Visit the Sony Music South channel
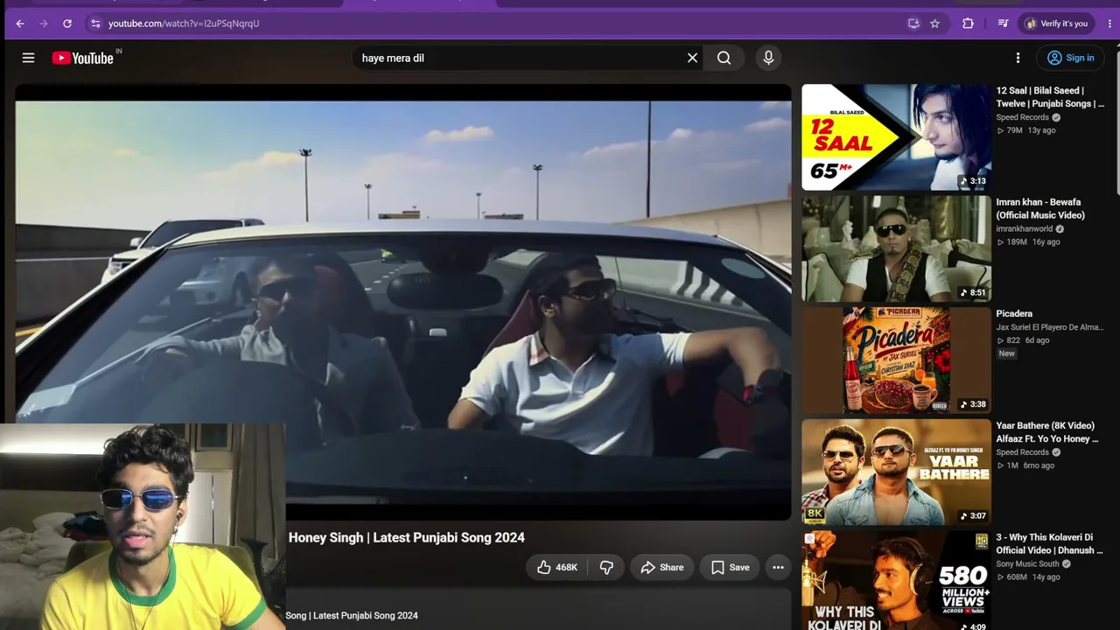1120x630 pixels. pos(1027,563)
